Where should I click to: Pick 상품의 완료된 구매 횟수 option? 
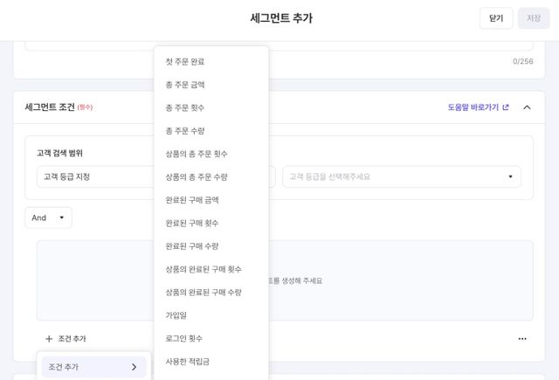click(x=204, y=269)
